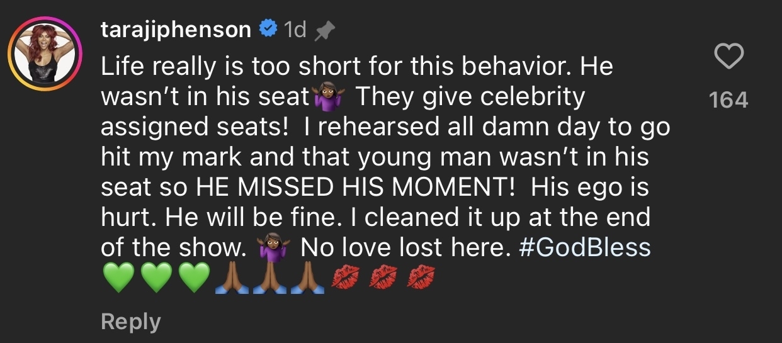Screen dimensions: 782x343
Task: Click the pinned comment pushpin icon
Action: [325, 31]
